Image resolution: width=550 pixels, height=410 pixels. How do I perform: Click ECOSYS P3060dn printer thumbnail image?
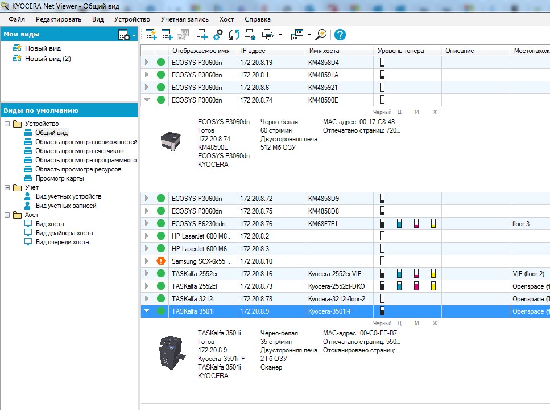pyautogui.click(x=171, y=142)
